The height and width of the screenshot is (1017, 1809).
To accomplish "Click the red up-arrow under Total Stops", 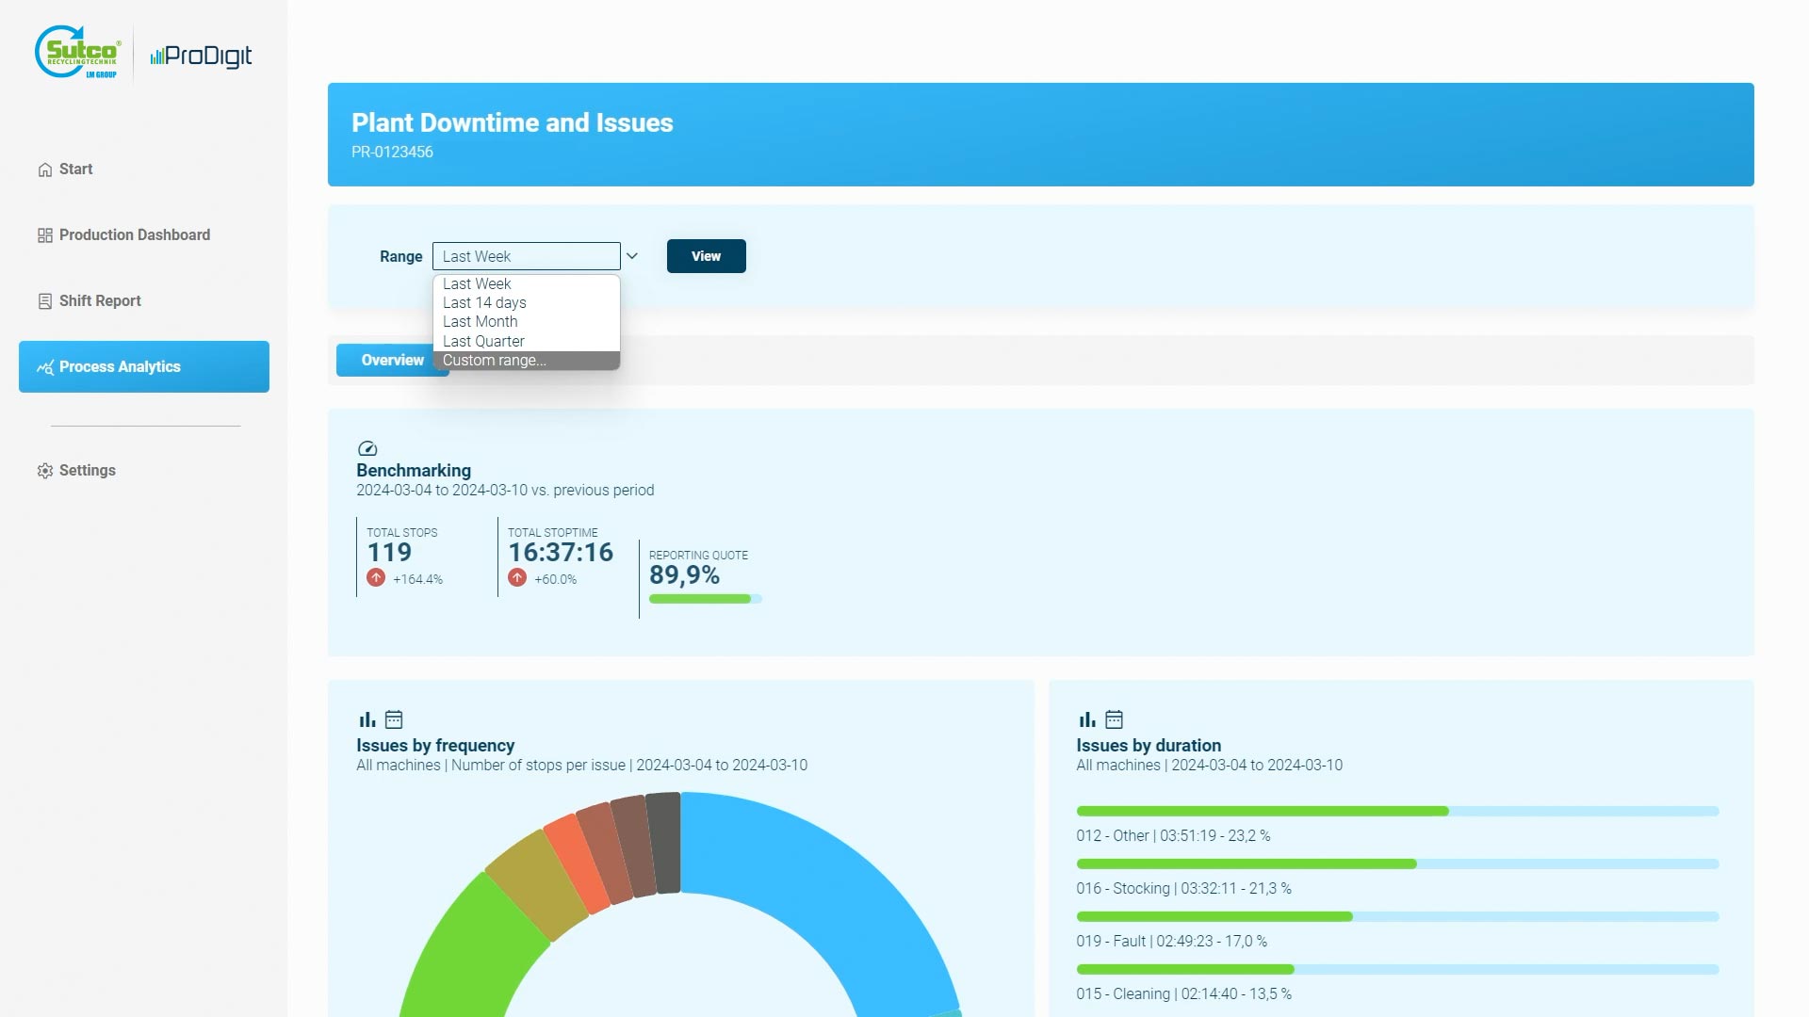I will pos(376,578).
